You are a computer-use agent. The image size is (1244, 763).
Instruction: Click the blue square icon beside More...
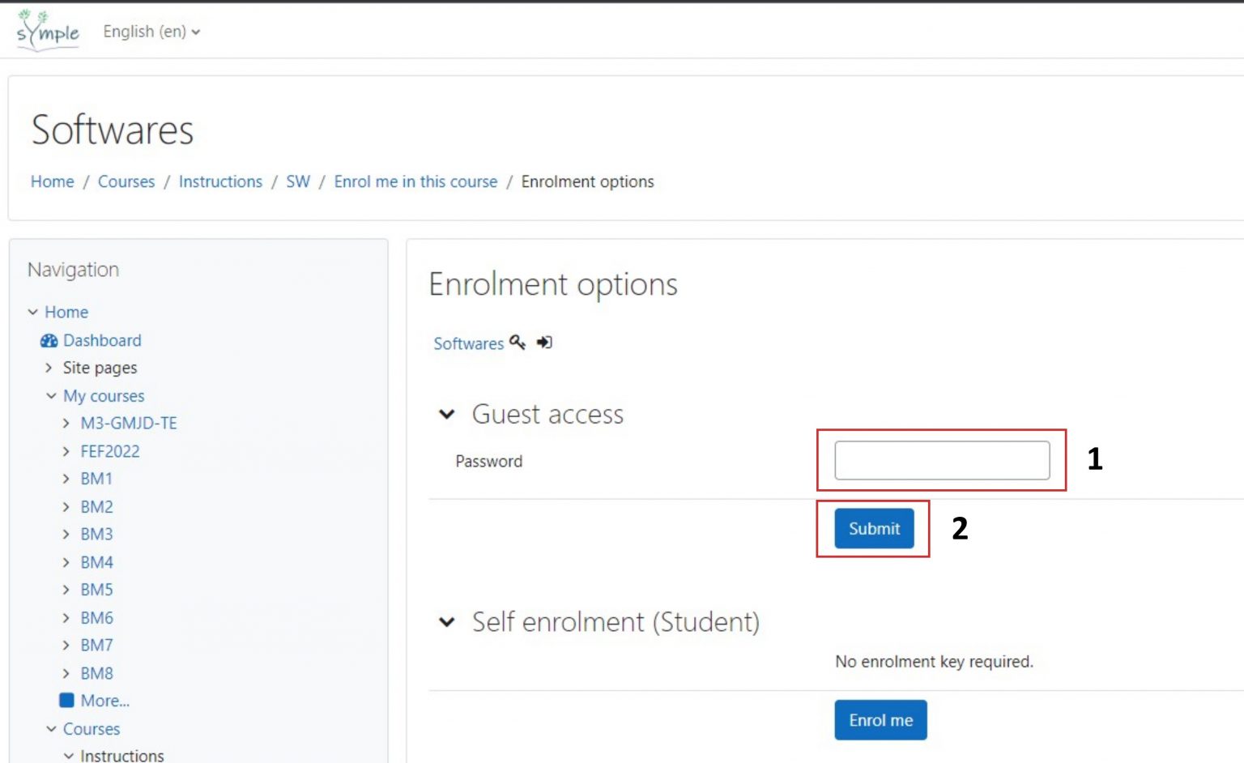(x=66, y=700)
